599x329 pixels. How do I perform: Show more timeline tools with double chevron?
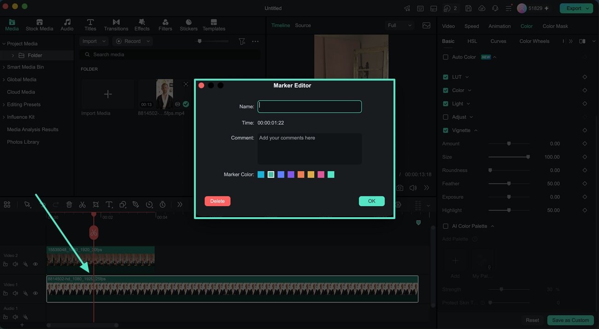pyautogui.click(x=180, y=204)
